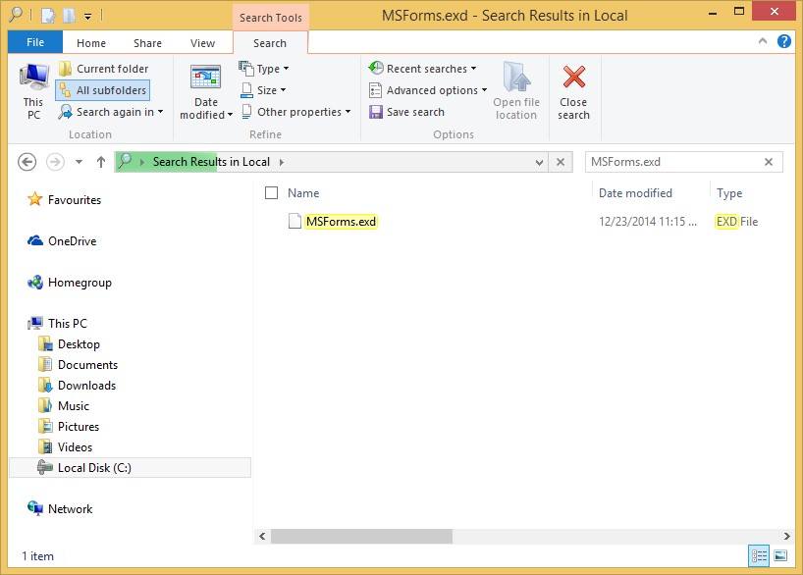
Task: Click the red Close search icon
Action: 573,78
